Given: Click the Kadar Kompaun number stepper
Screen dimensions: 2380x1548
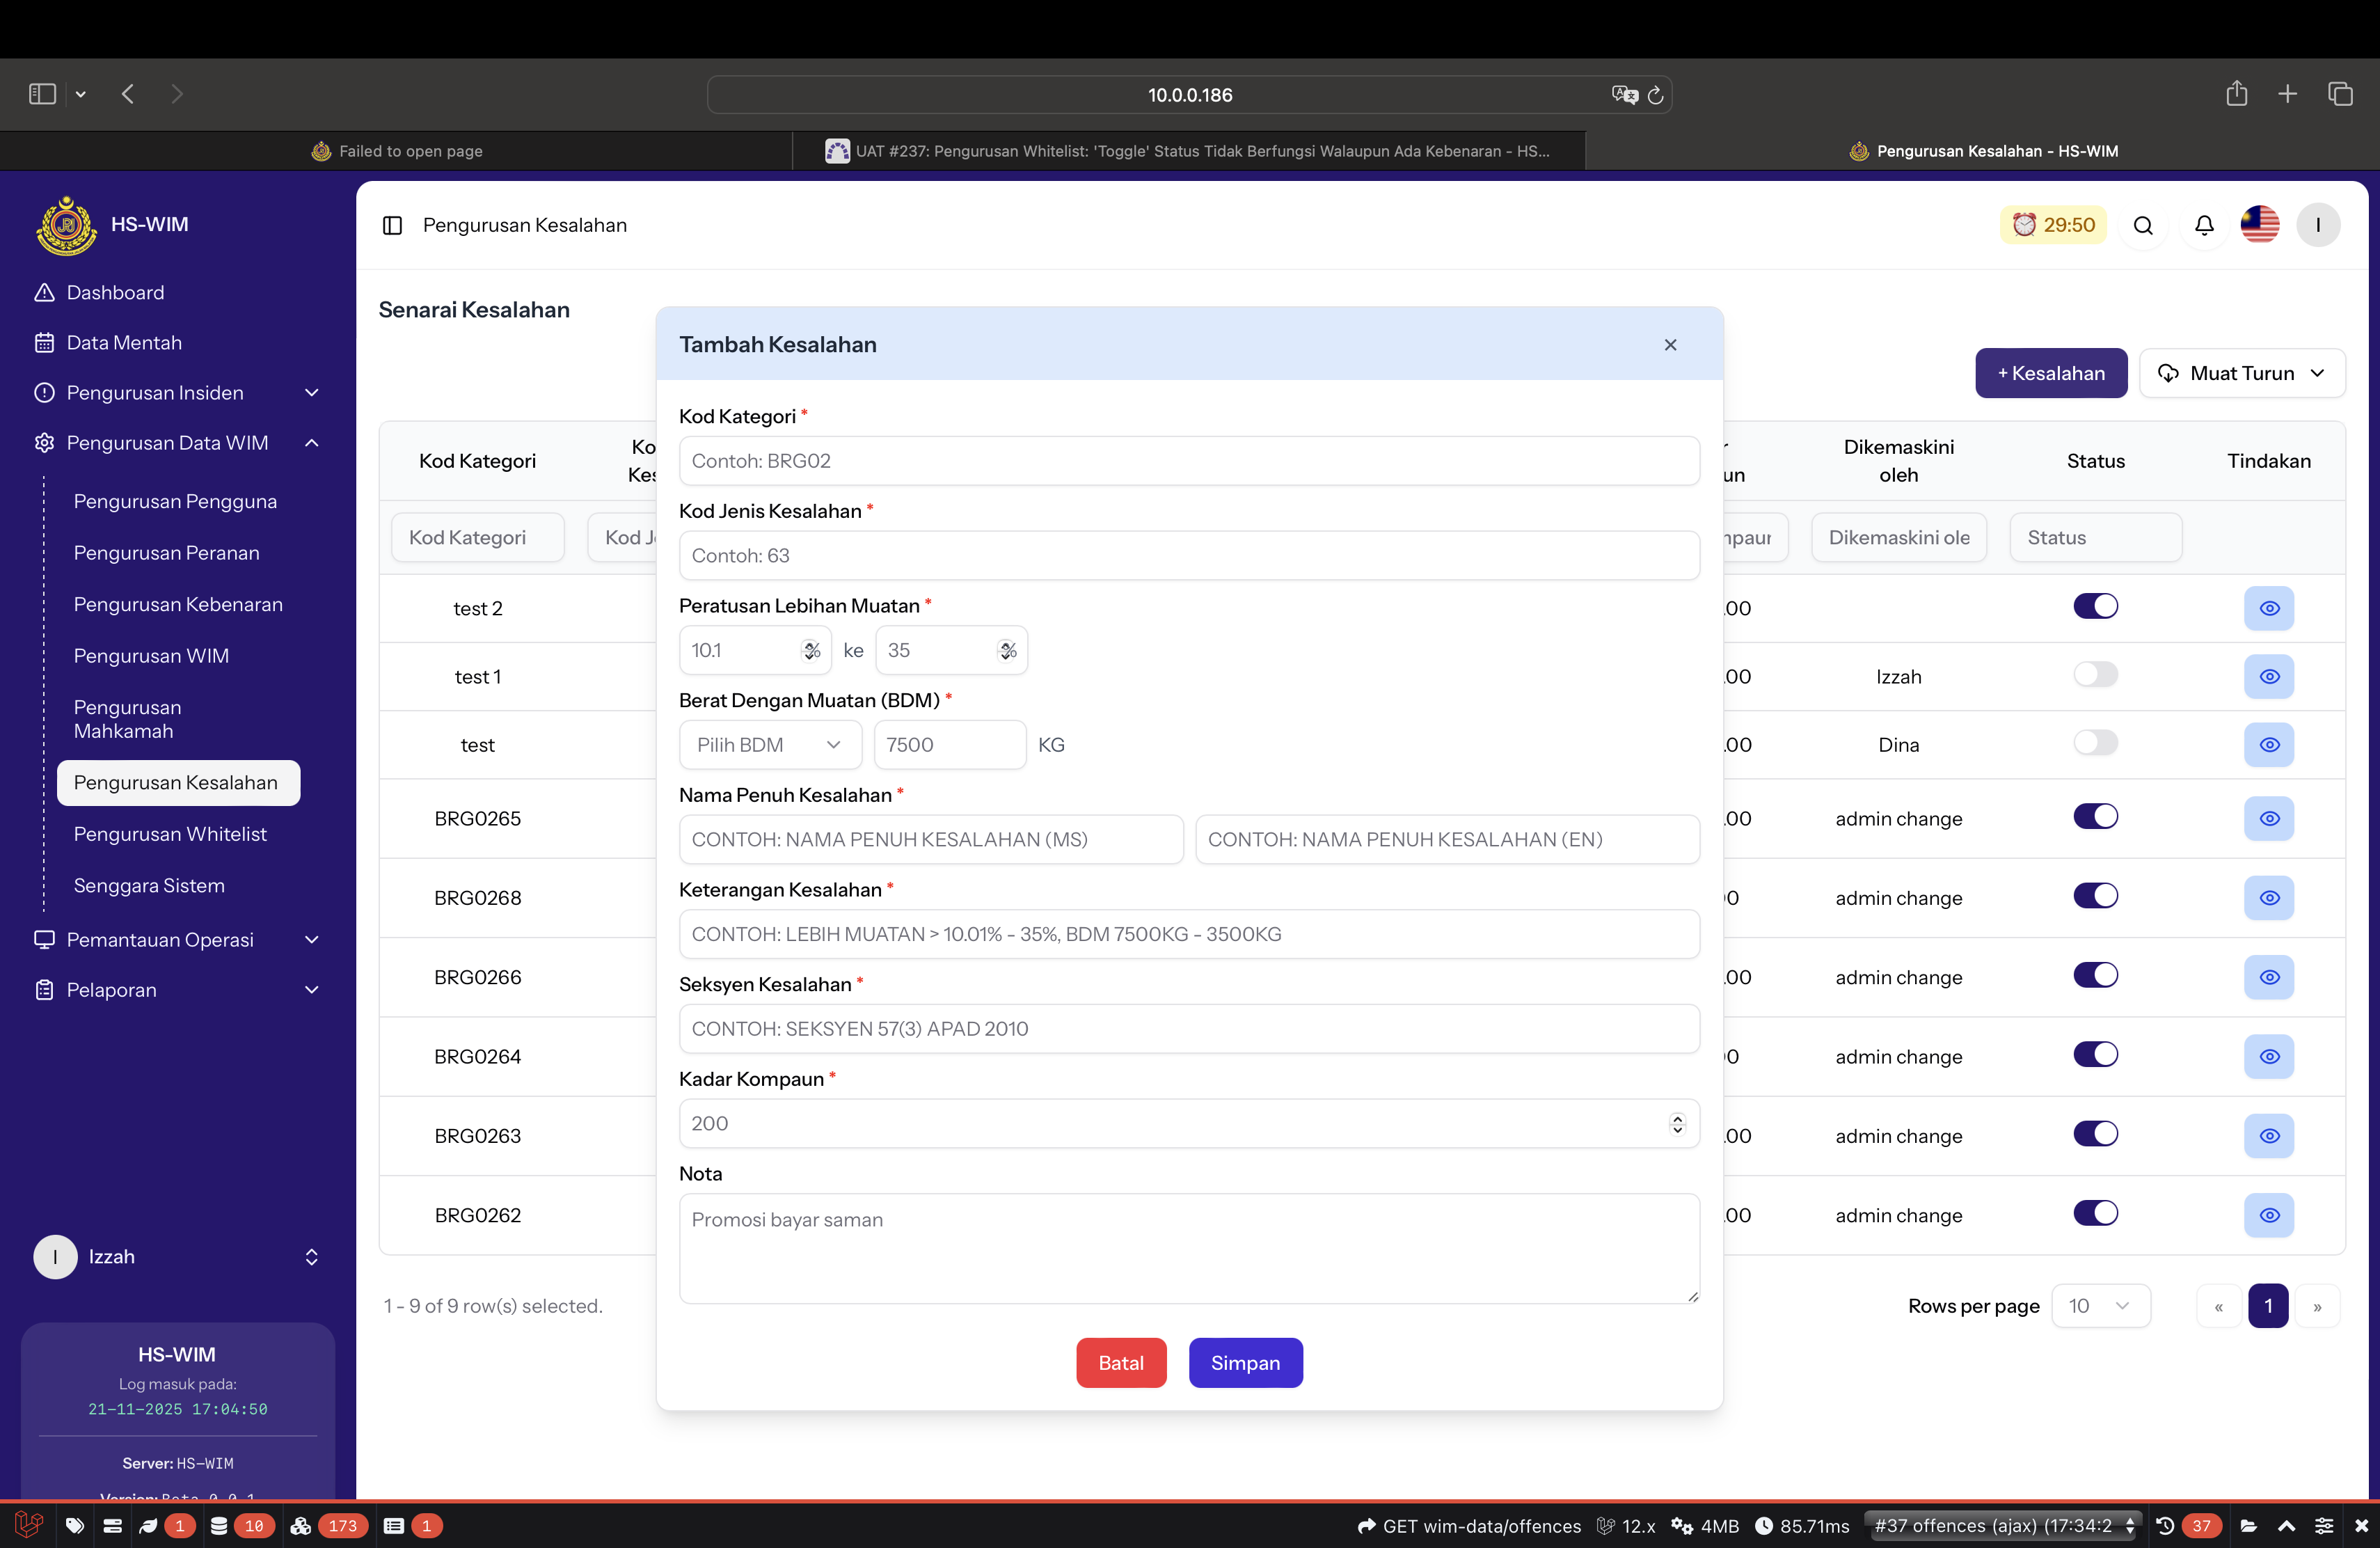Looking at the screenshot, I should pos(1677,1124).
